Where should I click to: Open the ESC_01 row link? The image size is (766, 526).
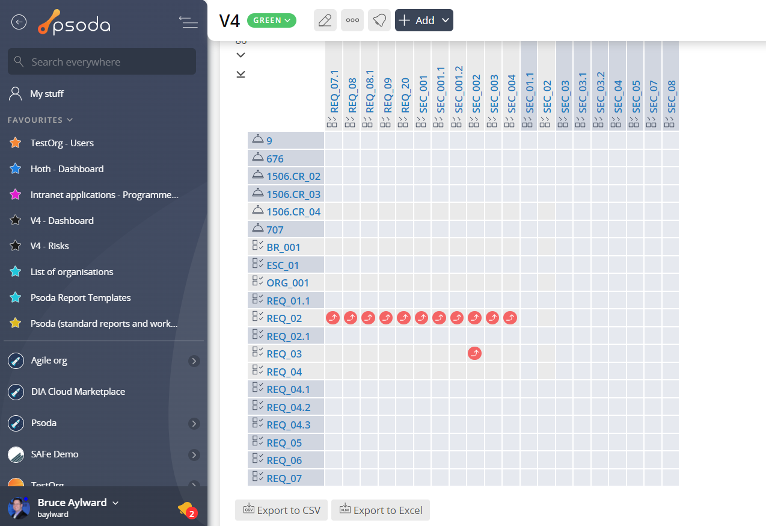[x=283, y=265]
